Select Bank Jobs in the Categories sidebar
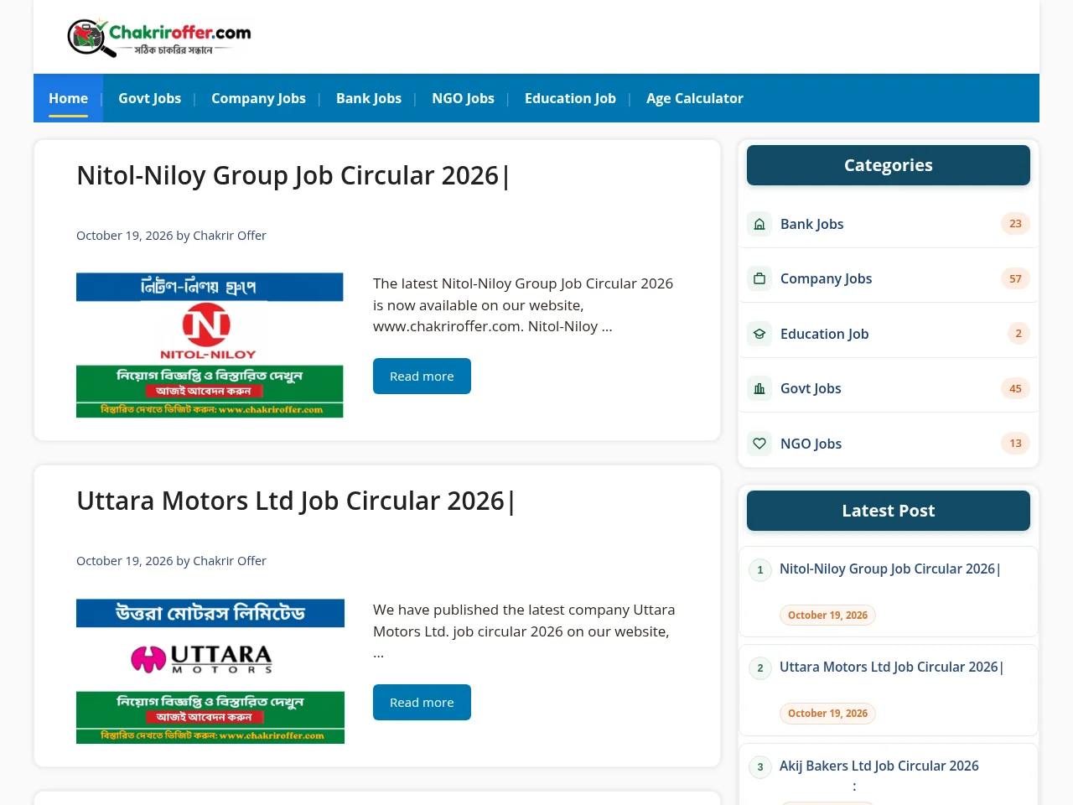 811,224
